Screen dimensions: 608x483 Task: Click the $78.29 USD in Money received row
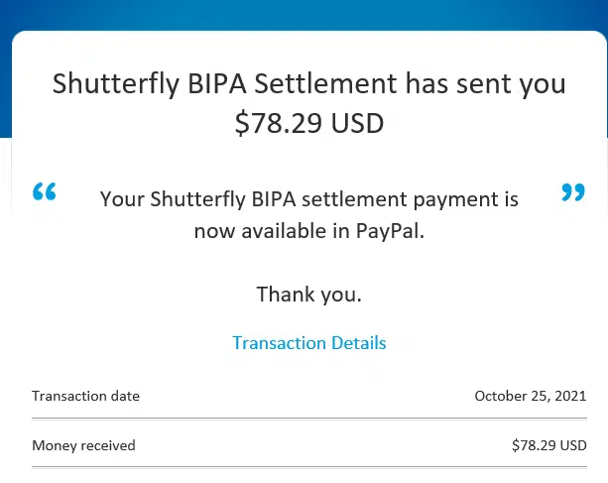(549, 445)
